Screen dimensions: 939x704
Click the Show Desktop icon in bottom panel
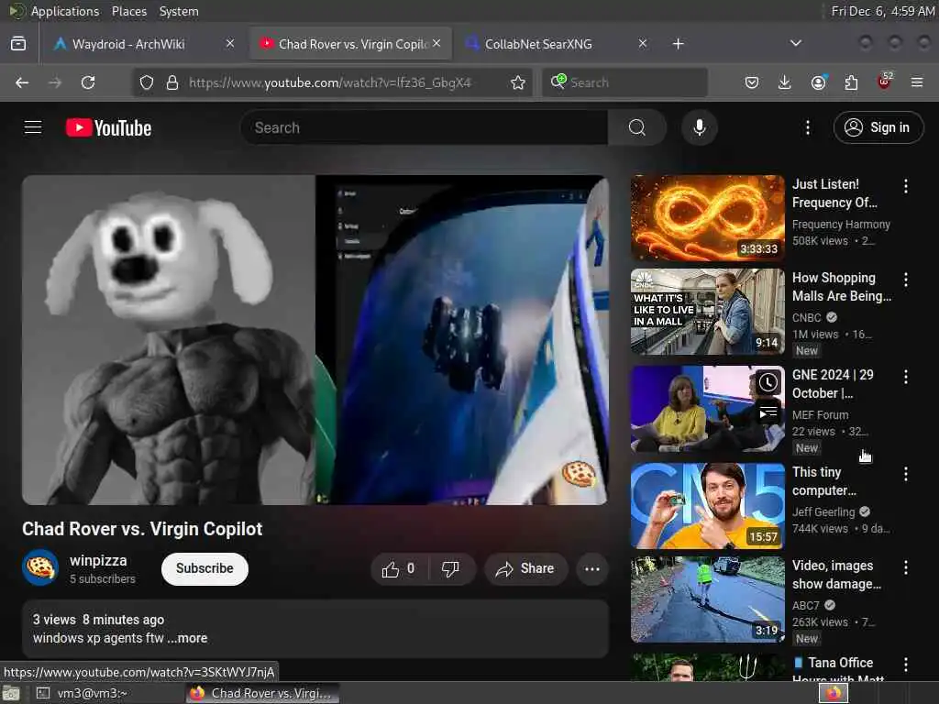pyautogui.click(x=11, y=693)
